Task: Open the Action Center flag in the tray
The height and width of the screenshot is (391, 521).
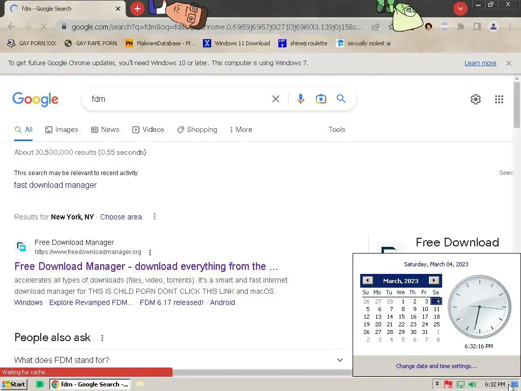Action: tap(448, 384)
